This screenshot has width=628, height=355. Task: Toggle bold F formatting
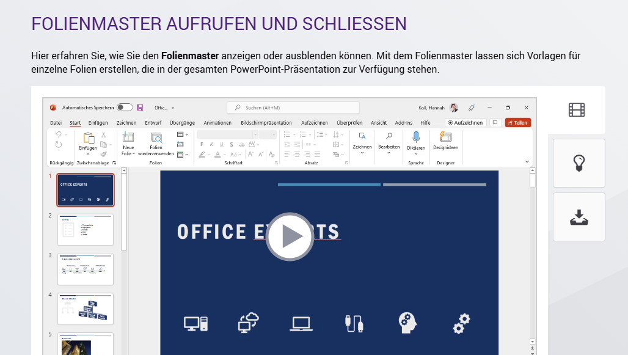point(202,144)
